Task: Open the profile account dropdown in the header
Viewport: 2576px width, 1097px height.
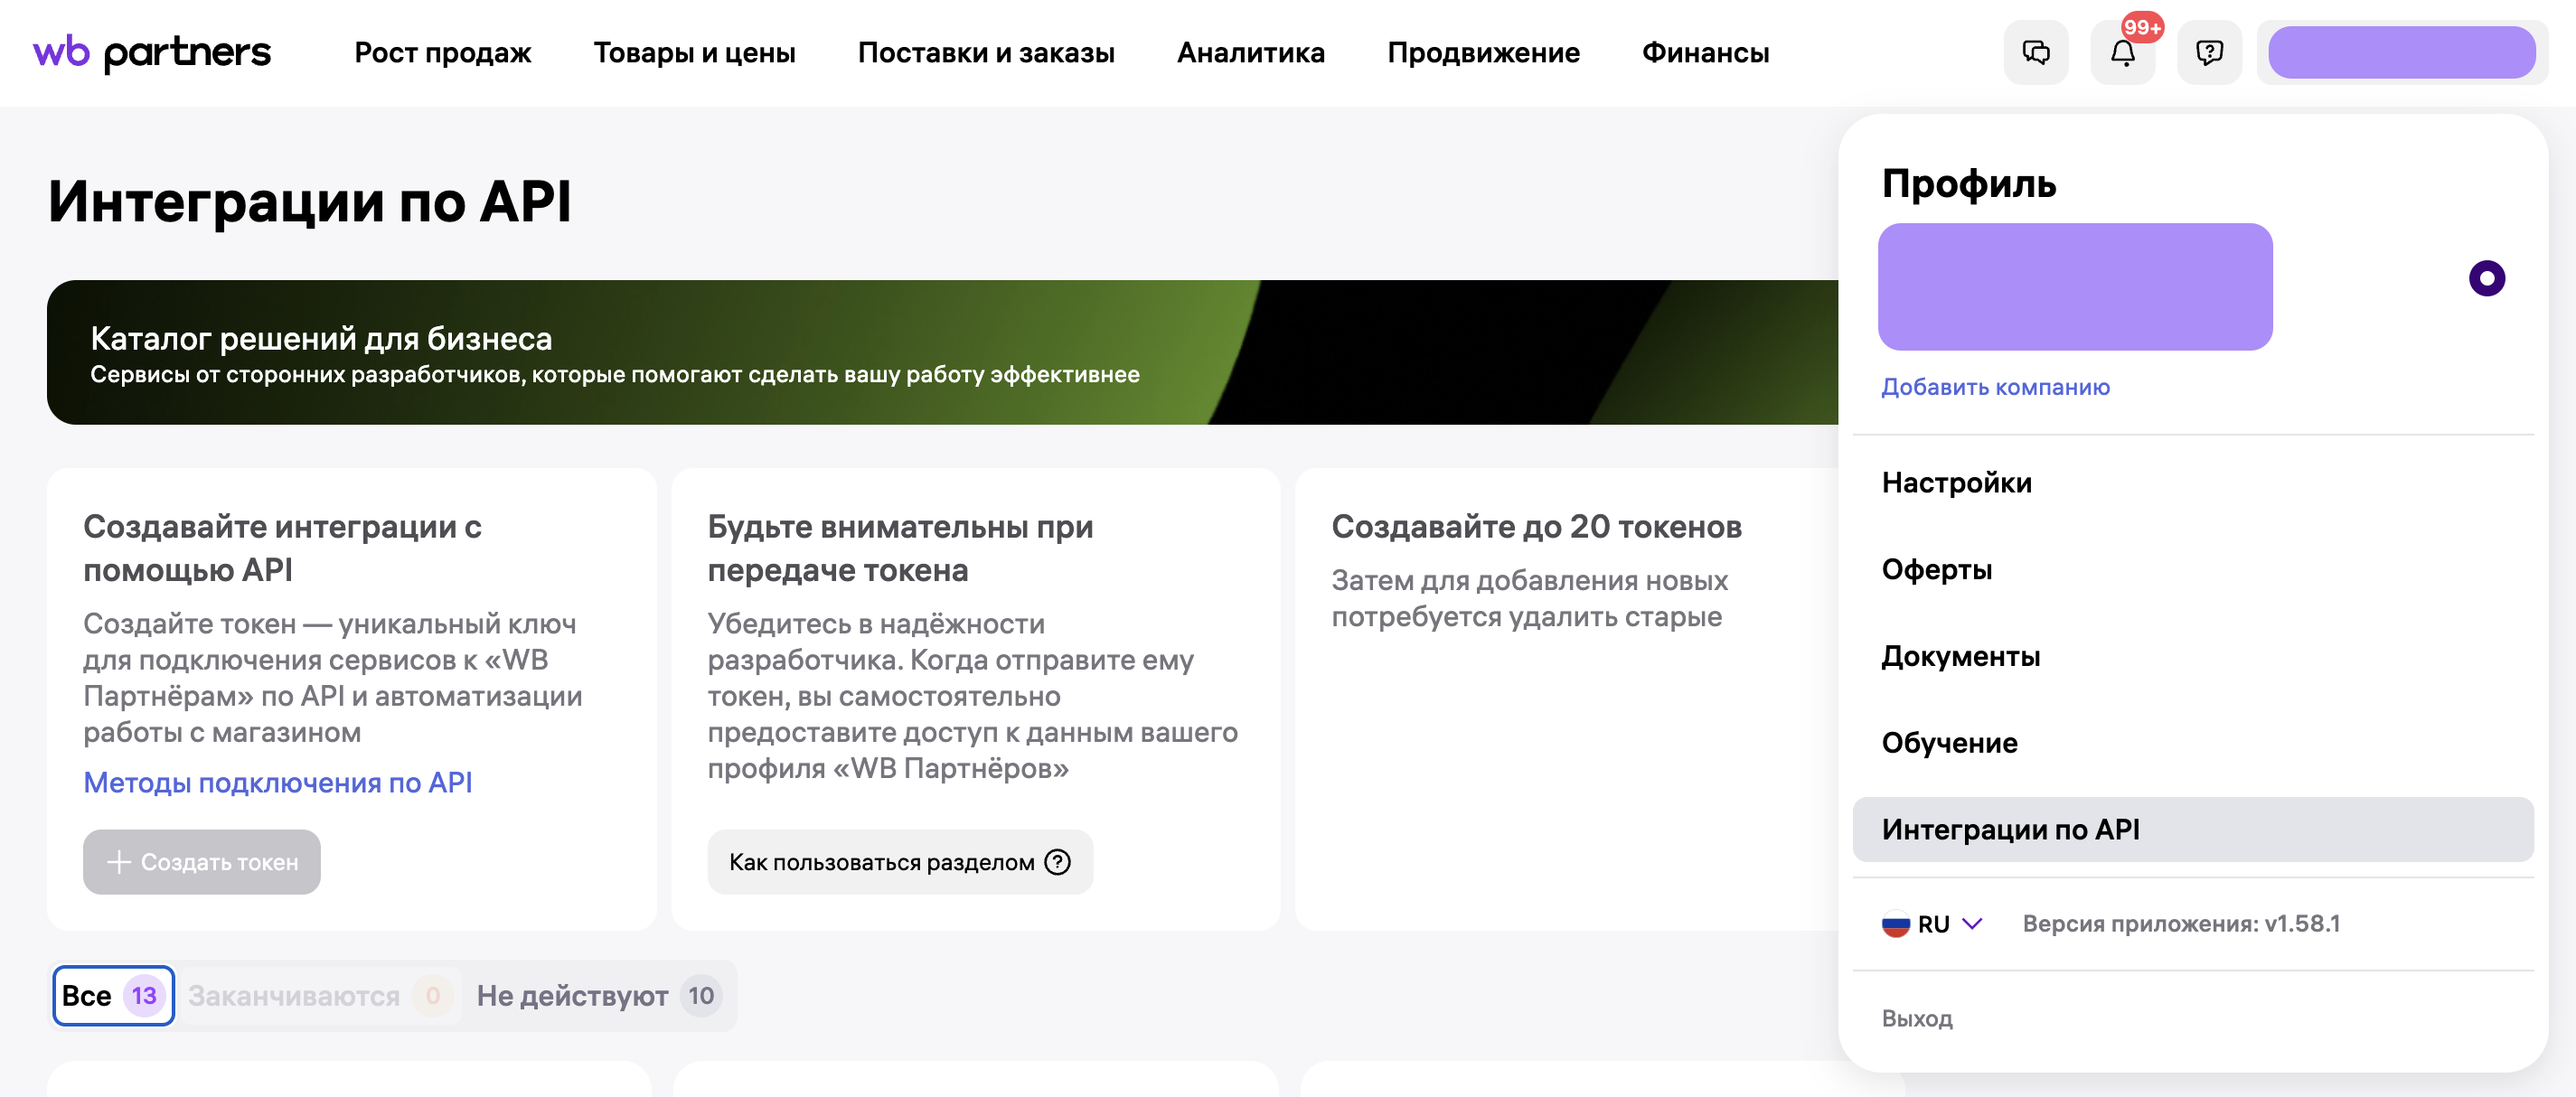Action: point(2400,53)
